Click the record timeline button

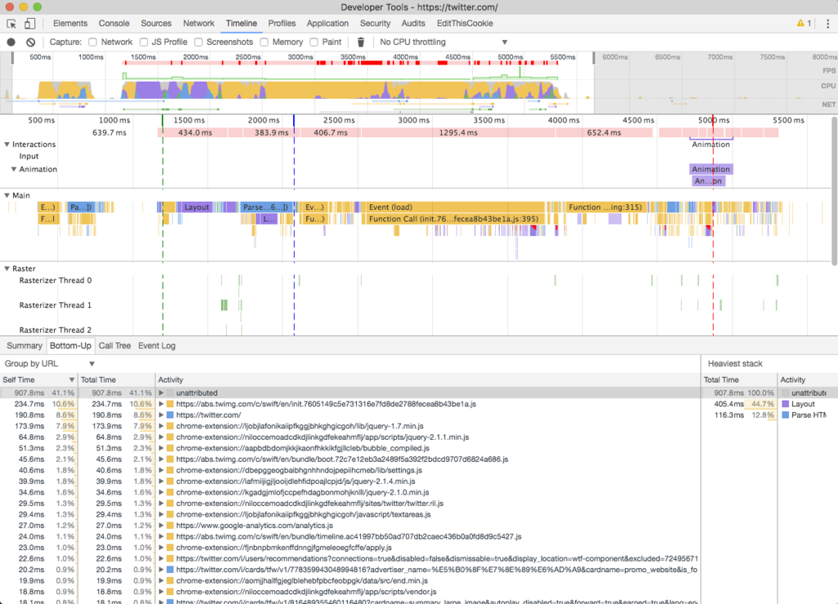point(11,43)
